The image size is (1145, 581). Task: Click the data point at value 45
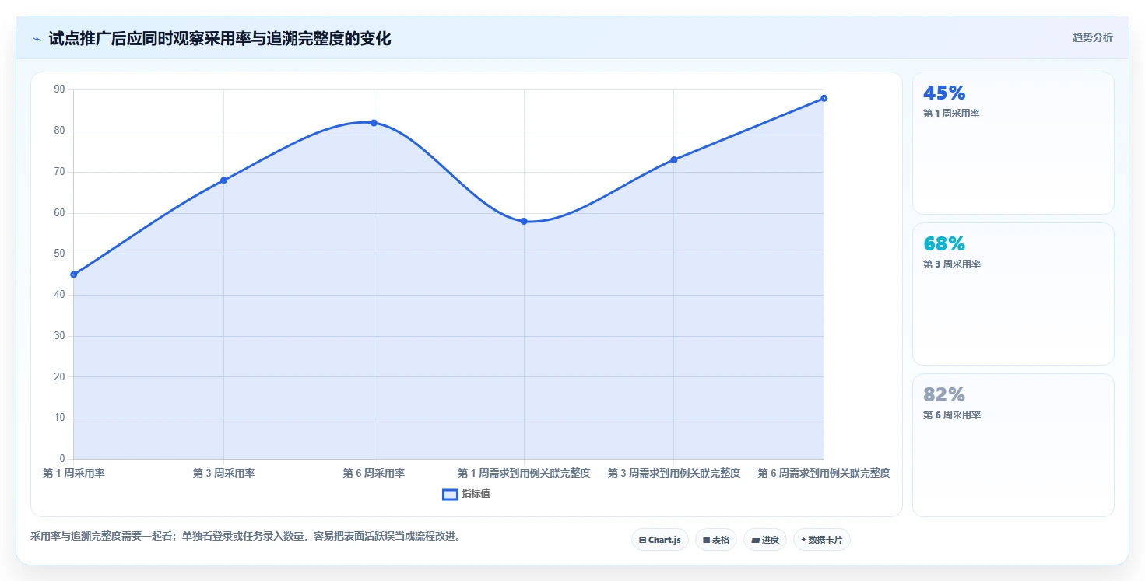[74, 275]
